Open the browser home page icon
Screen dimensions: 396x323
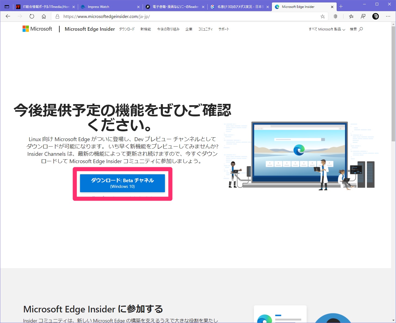(x=44, y=16)
